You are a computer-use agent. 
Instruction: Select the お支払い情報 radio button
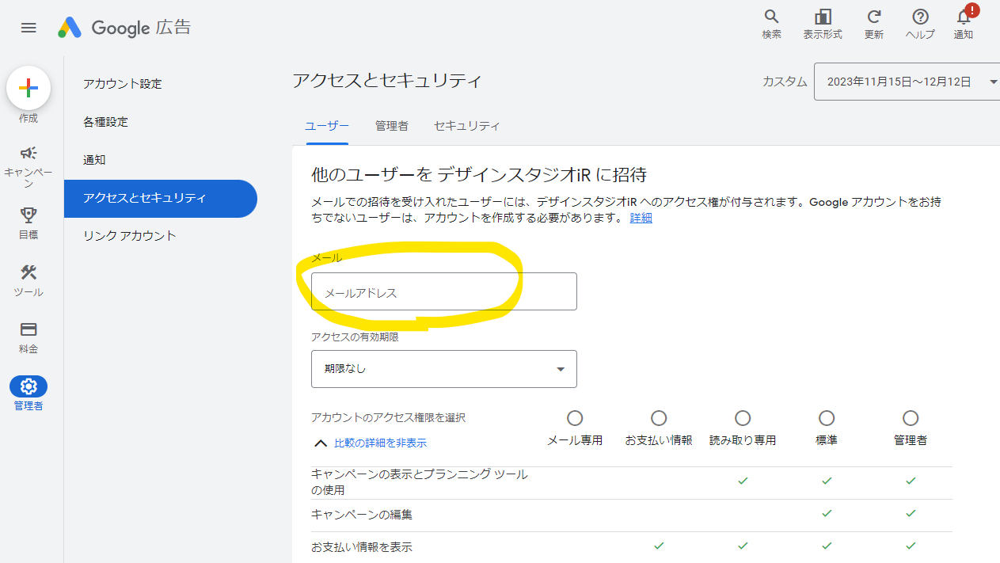point(659,417)
